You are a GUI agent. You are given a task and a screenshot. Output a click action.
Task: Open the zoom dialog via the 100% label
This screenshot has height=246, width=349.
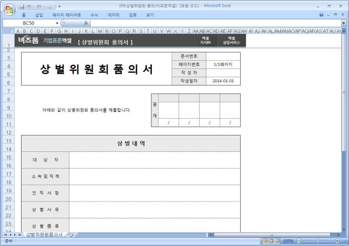[288, 241]
